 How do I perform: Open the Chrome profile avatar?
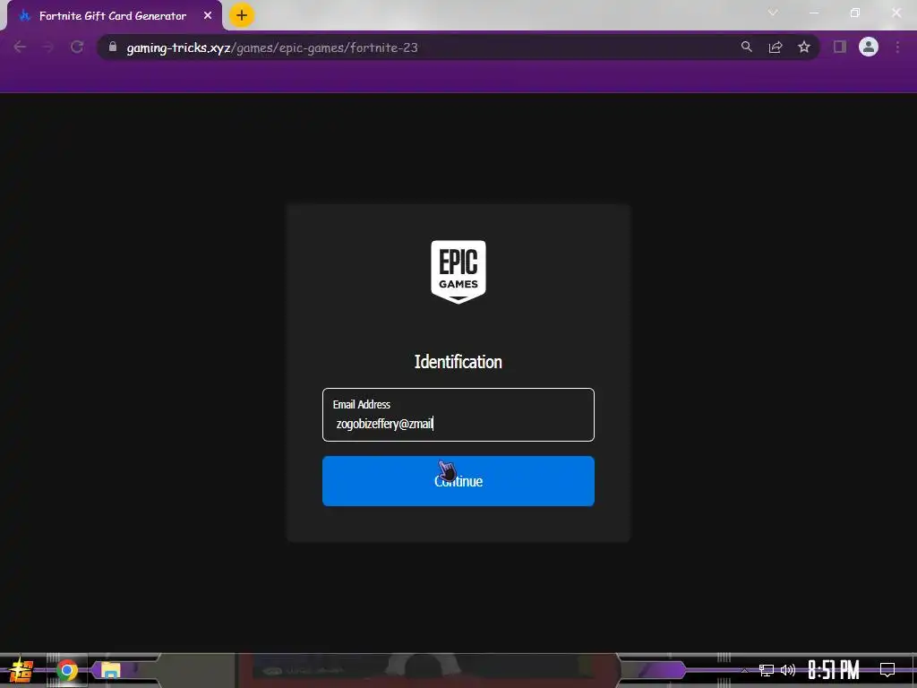point(869,47)
